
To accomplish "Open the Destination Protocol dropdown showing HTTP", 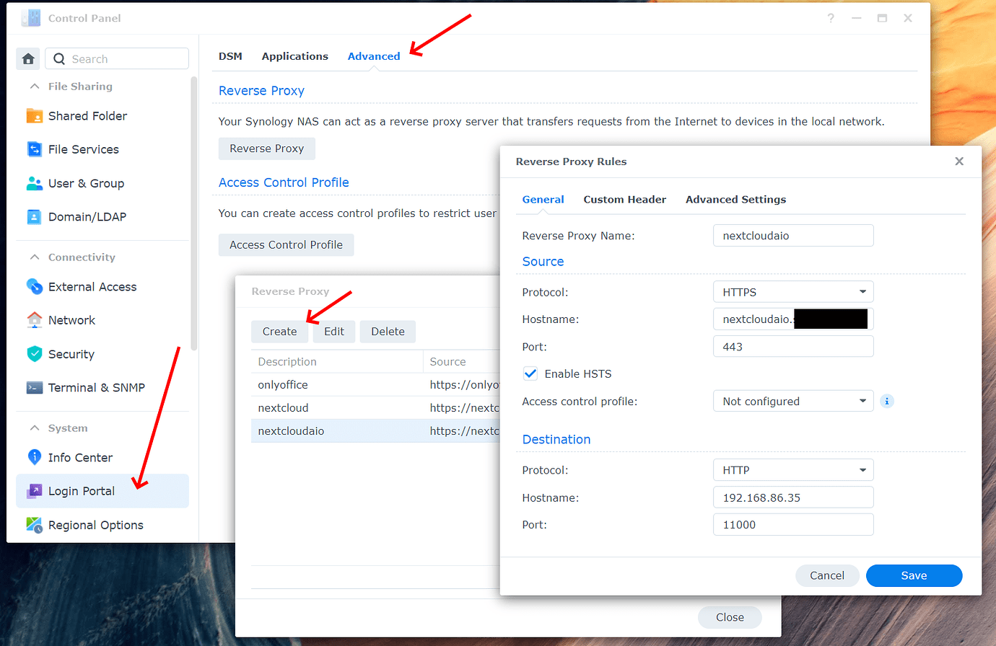I will pos(793,469).
